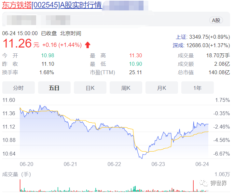Click the timestamp 06-24 15:00:00
Image resolution: width=234 pixels, height=193 pixels.
[x=20, y=33]
